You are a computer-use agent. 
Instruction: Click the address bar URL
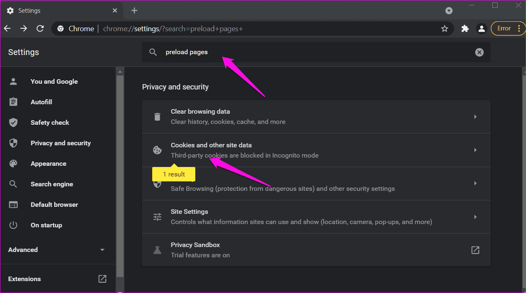coord(173,29)
